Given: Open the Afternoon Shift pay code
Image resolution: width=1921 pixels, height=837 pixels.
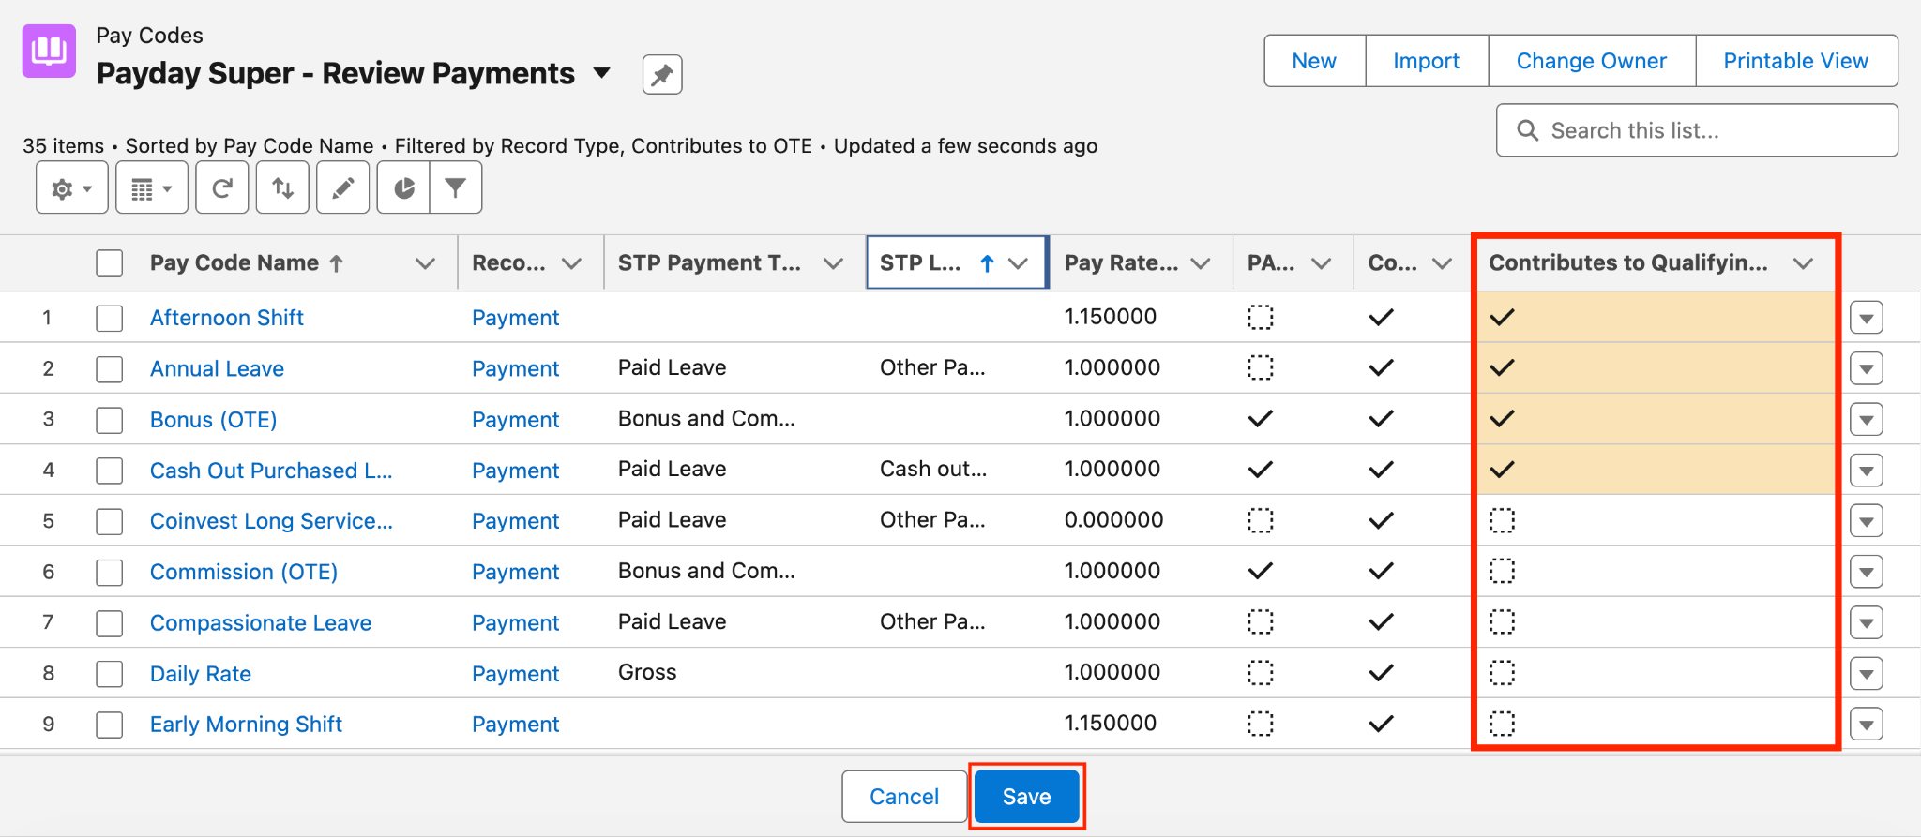Looking at the screenshot, I should click(227, 318).
